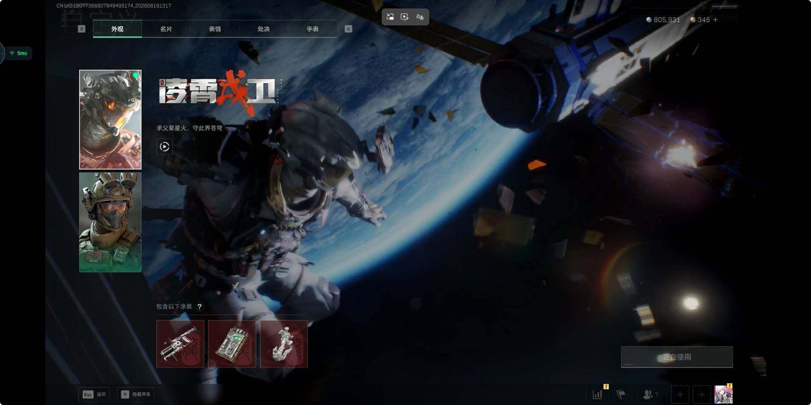Screen dimensions: 811x405
Task: Click the second empty squad slot plus
Action: [x=702, y=395]
